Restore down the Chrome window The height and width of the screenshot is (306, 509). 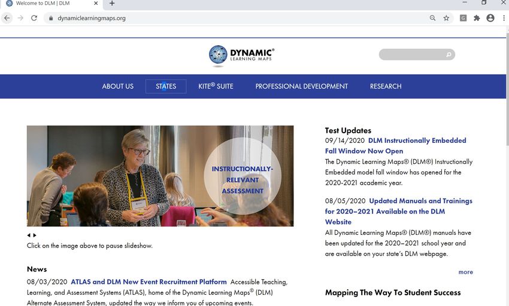coord(484,2)
